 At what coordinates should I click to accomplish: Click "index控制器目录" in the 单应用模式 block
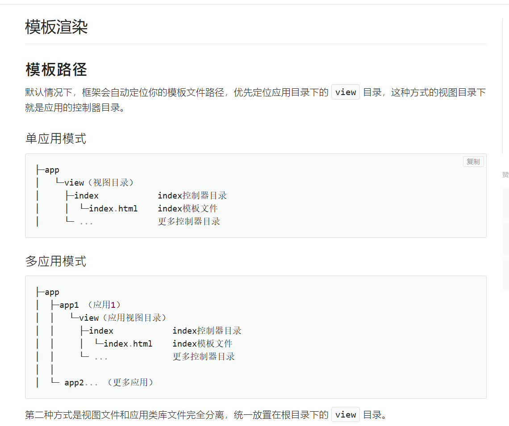coord(192,195)
